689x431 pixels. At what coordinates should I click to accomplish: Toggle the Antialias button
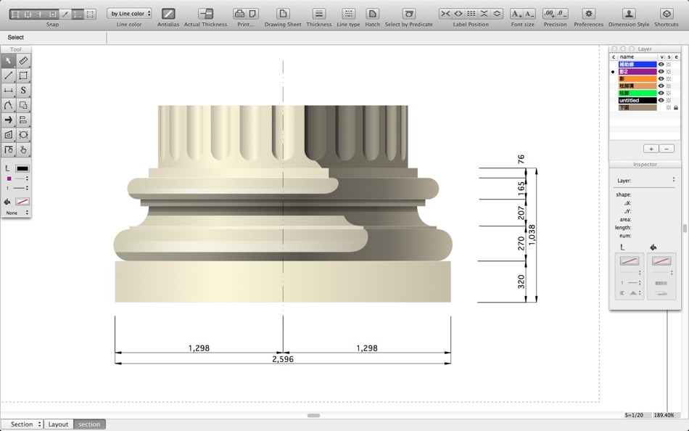click(168, 14)
